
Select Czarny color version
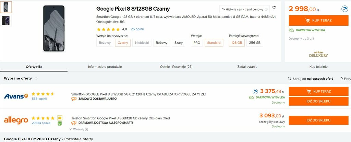(x=123, y=43)
